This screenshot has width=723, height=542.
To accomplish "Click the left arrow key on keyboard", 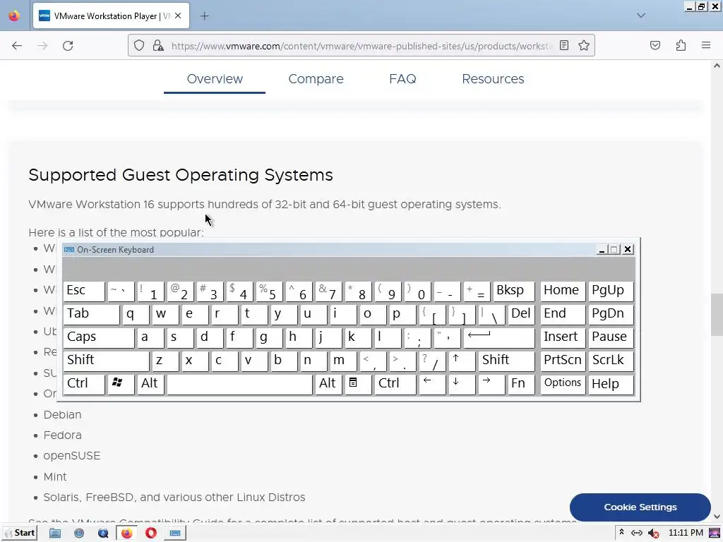I will pos(432,384).
